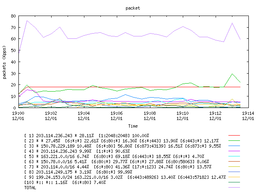Click the 'Time' x-axis label
The image size is (256, 192).
click(x=133, y=126)
